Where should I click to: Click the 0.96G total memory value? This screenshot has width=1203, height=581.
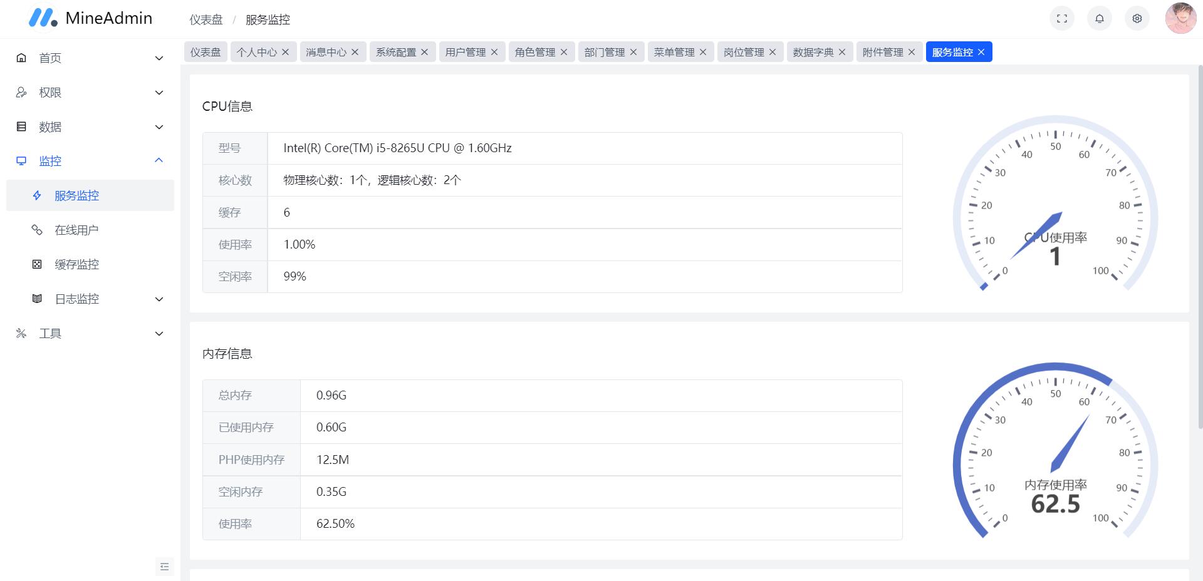tap(331, 396)
